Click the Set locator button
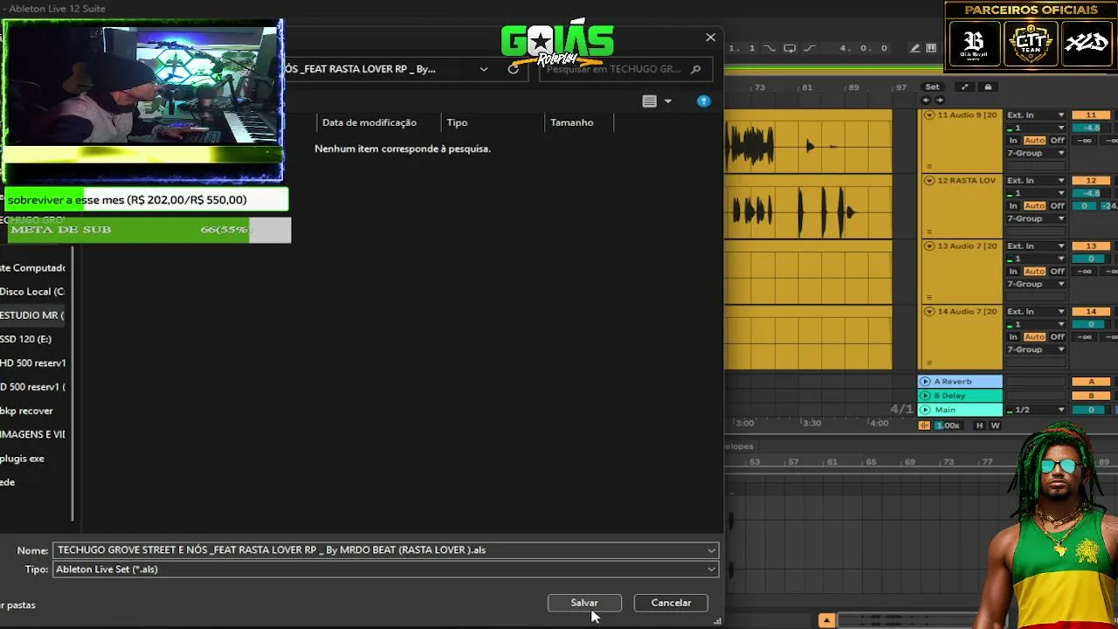 (x=932, y=86)
